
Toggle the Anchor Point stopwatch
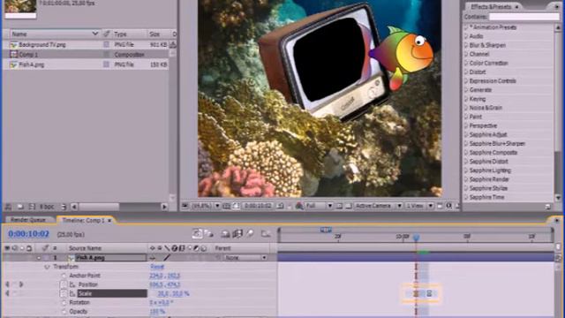(x=64, y=276)
